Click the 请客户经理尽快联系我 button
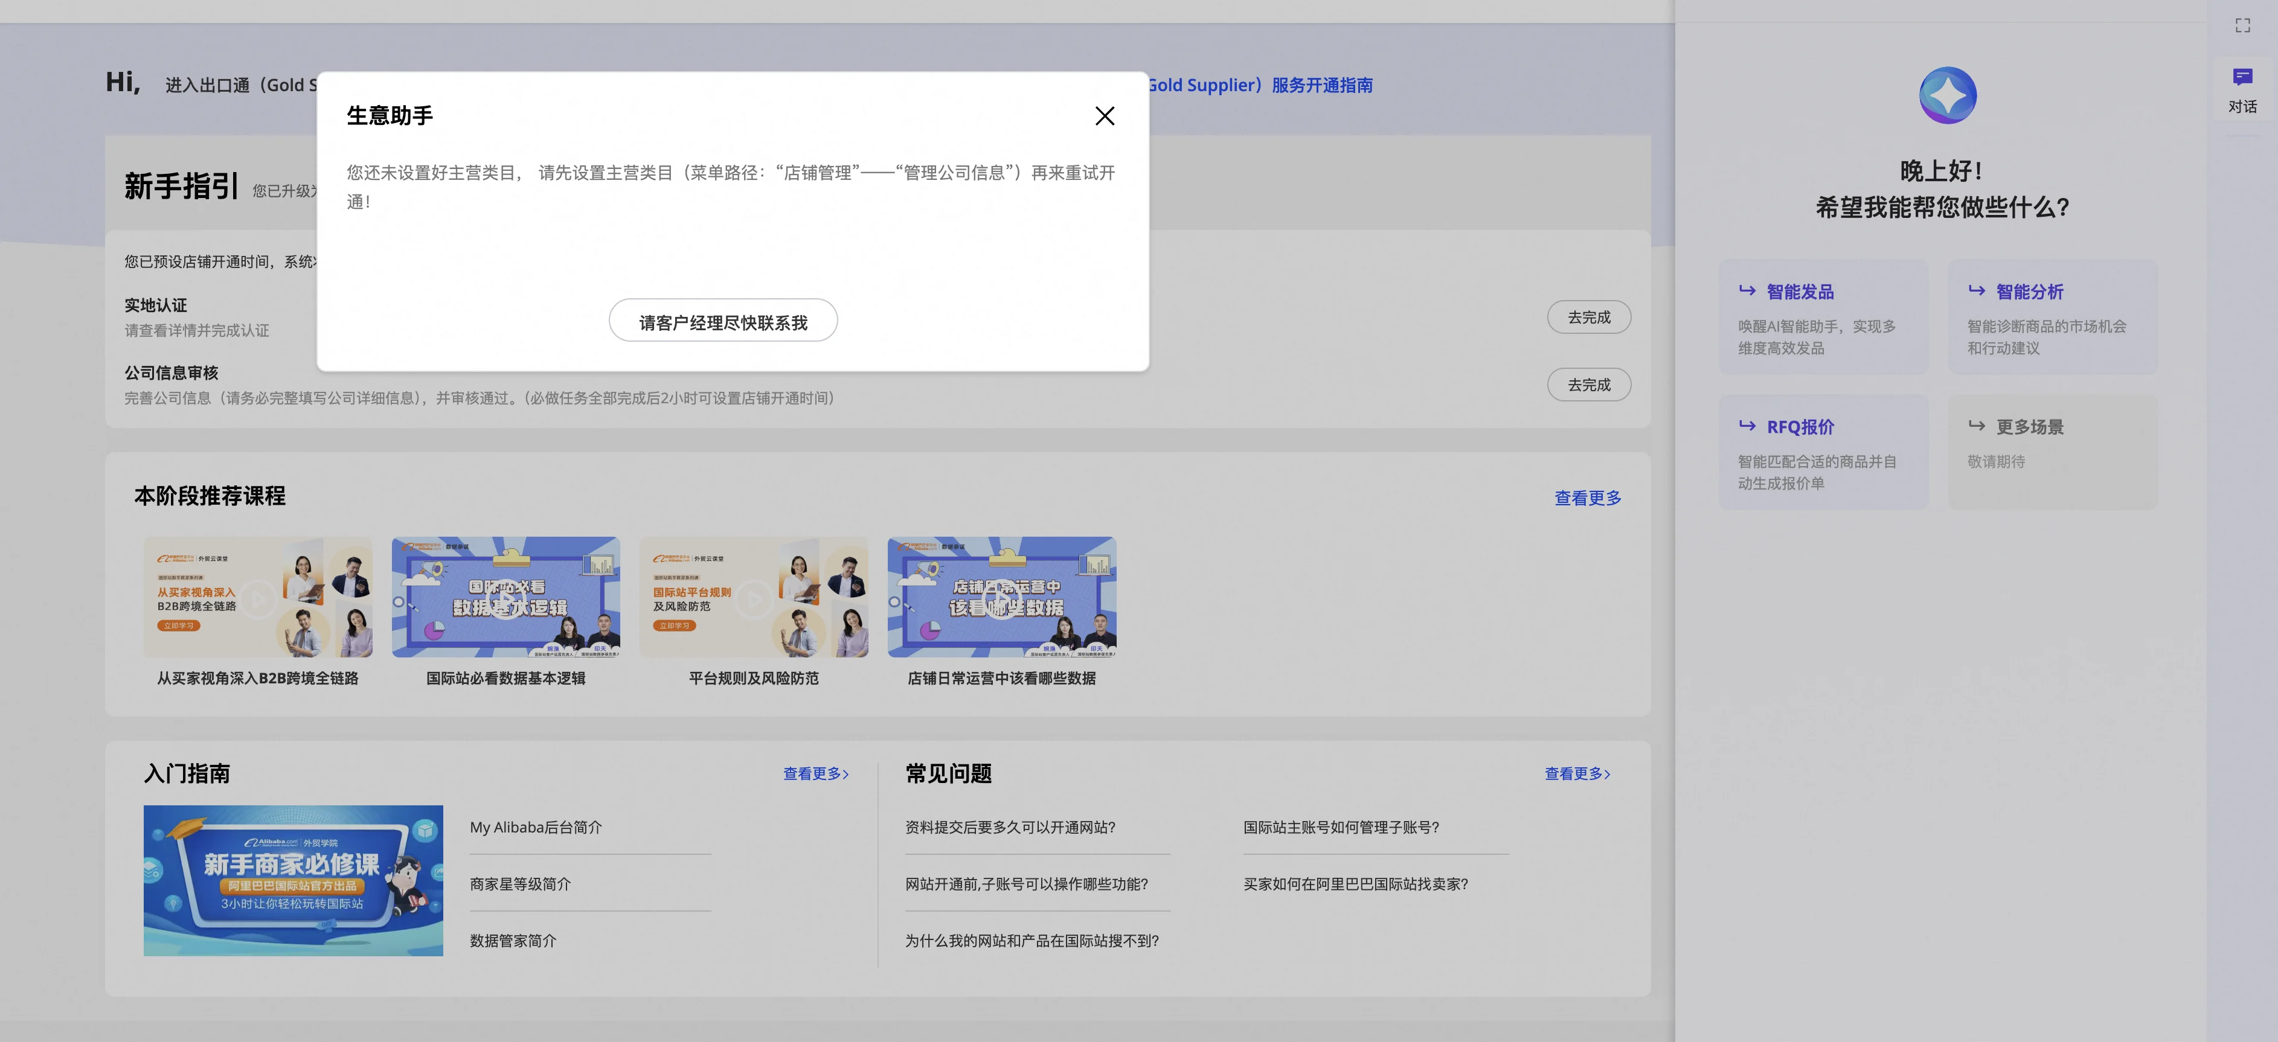The image size is (2278, 1042). [x=722, y=322]
